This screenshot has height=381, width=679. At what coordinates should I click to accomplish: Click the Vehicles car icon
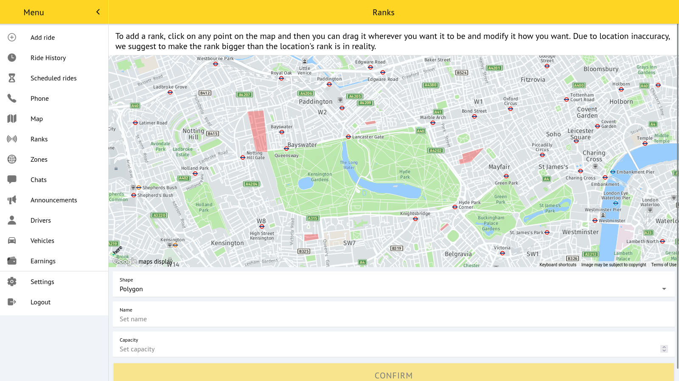click(12, 240)
